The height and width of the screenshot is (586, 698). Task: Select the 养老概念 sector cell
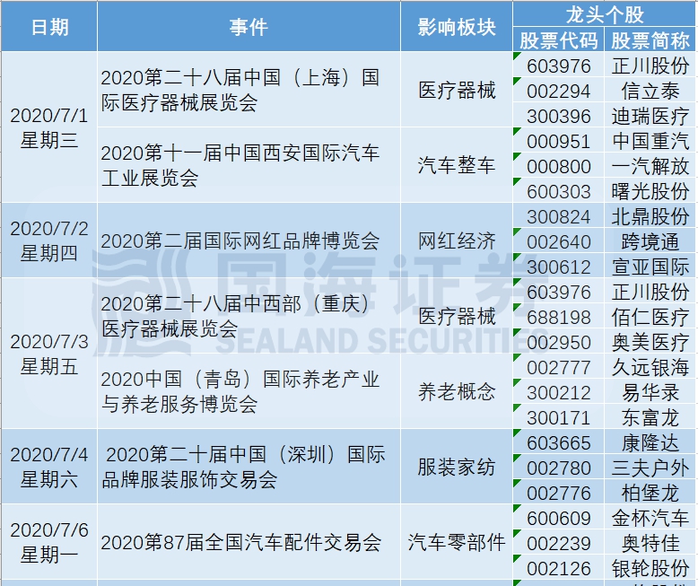[x=457, y=392]
